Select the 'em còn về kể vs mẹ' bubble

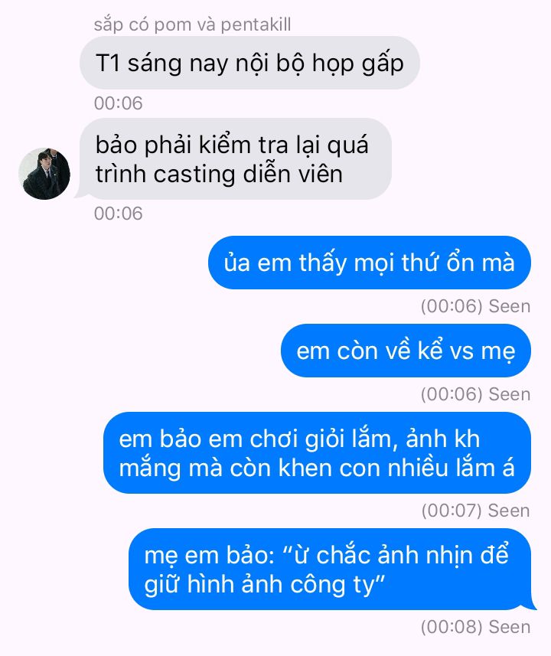point(406,351)
